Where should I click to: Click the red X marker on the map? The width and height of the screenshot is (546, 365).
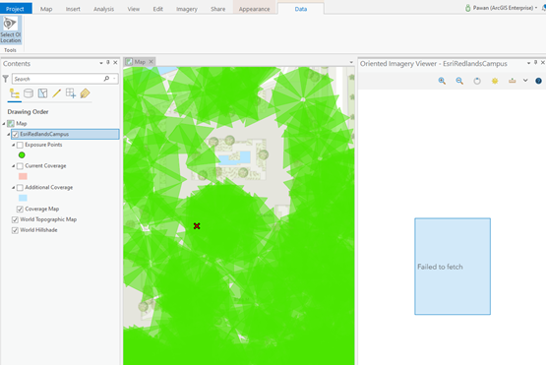point(197,226)
